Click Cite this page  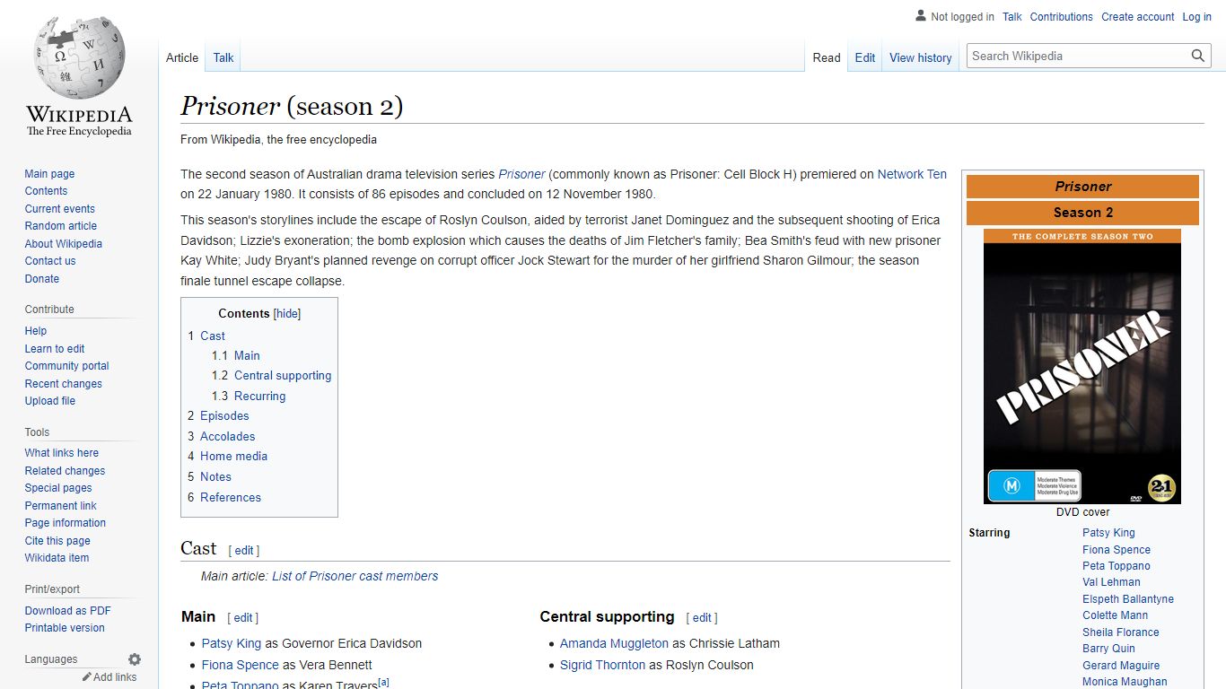coord(57,541)
